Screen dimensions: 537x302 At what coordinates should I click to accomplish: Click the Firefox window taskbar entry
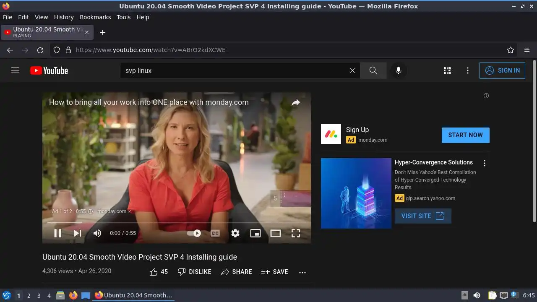pyautogui.click(x=133, y=295)
